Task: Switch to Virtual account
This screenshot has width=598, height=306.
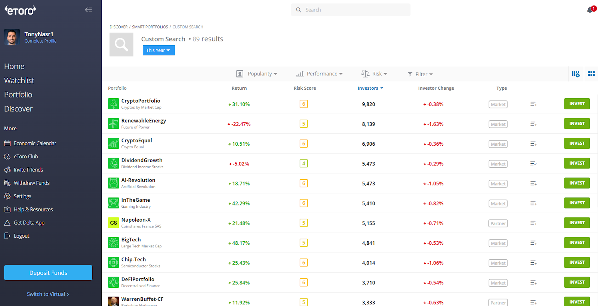Action: click(x=48, y=294)
